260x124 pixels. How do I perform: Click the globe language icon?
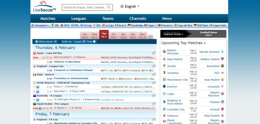[122, 6]
